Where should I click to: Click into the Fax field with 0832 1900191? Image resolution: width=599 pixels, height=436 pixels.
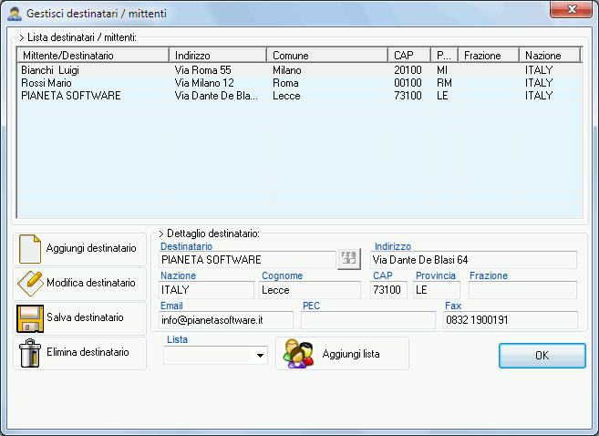(x=511, y=320)
